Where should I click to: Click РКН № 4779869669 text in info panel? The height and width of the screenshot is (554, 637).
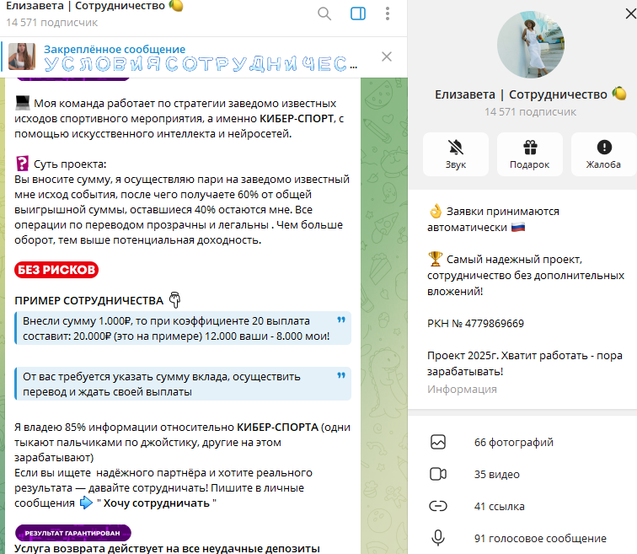point(476,324)
